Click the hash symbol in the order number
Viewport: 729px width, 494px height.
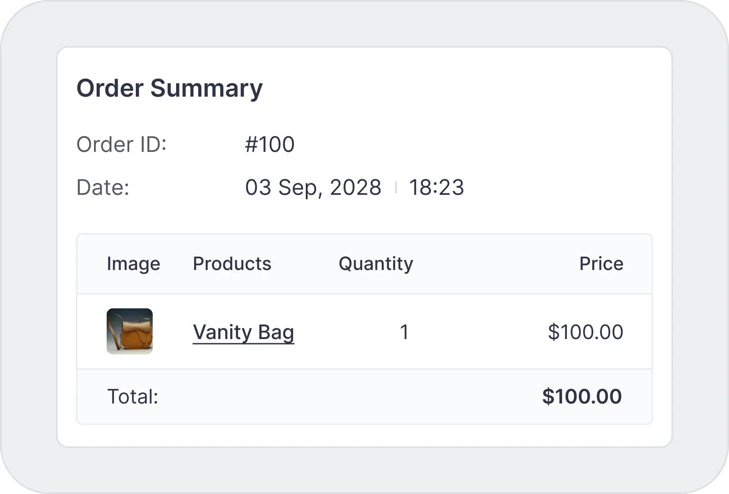251,145
